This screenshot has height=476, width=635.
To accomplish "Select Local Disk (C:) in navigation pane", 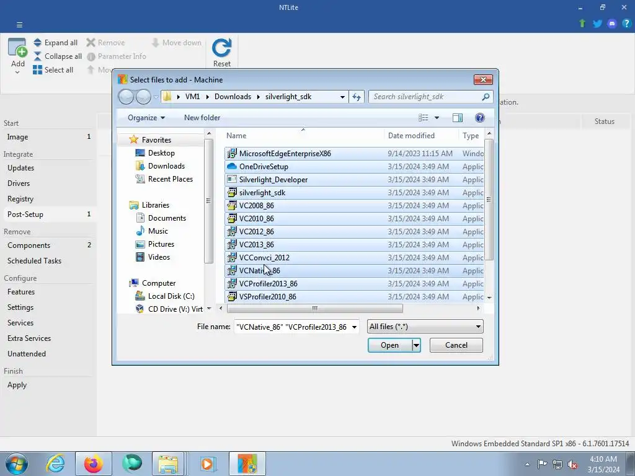I will pos(171,296).
